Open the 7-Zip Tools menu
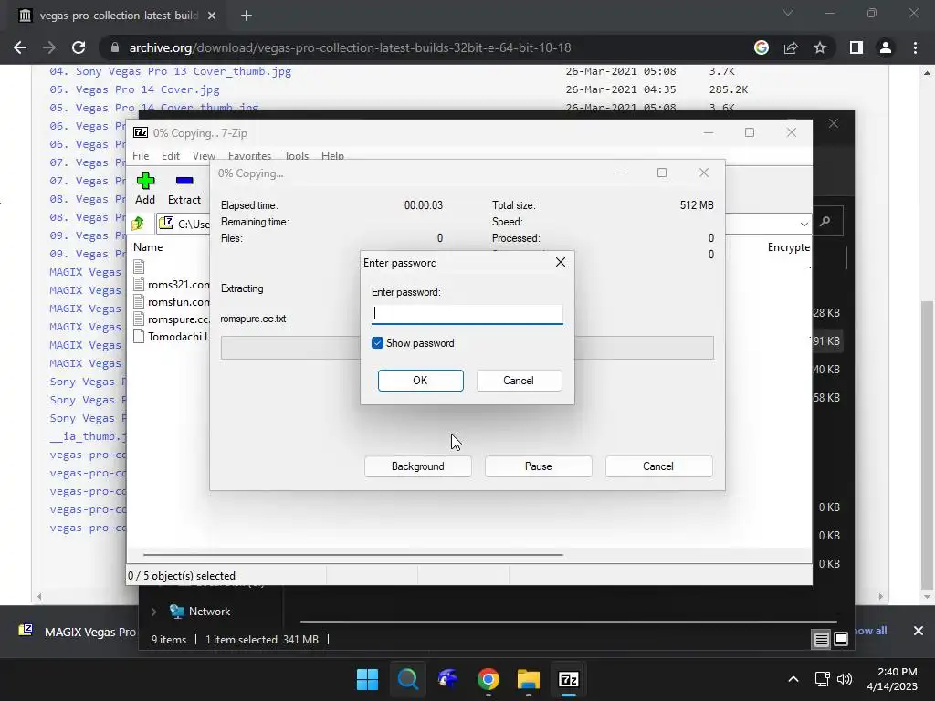Image resolution: width=935 pixels, height=701 pixels. (297, 155)
